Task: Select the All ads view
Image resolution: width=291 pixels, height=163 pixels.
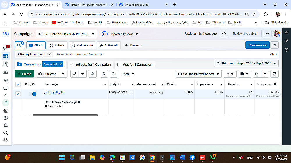Action: (36, 45)
